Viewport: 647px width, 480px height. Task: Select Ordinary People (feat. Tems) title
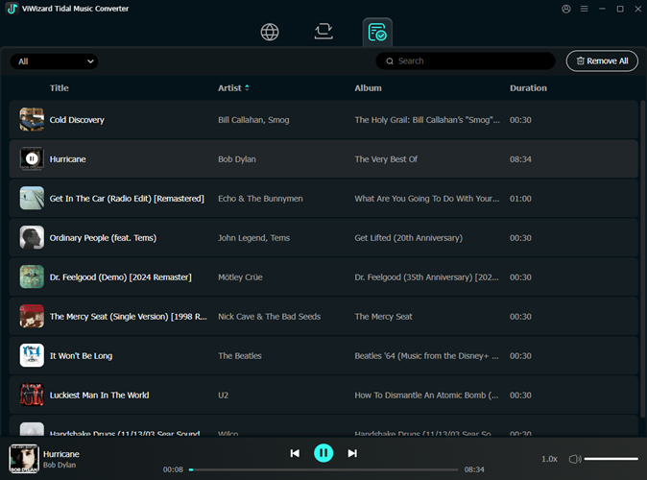point(103,238)
